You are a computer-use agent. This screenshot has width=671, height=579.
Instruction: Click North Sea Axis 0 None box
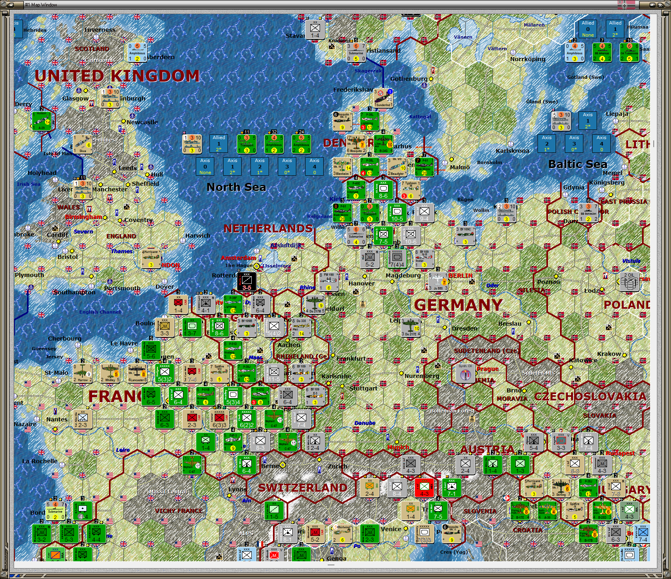pyautogui.click(x=205, y=166)
